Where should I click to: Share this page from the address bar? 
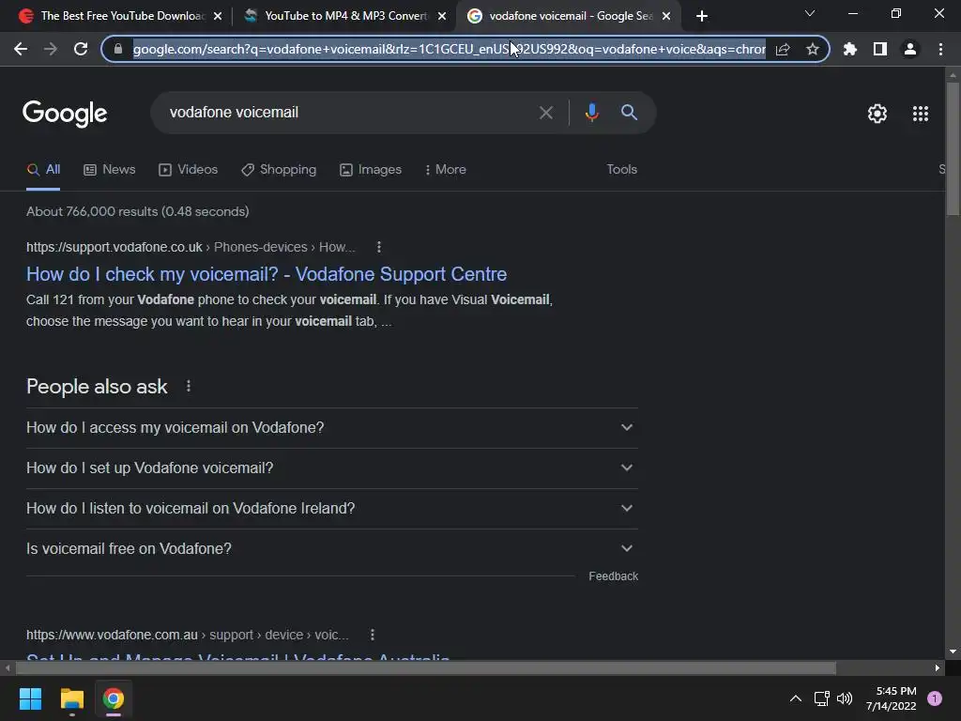coord(783,49)
